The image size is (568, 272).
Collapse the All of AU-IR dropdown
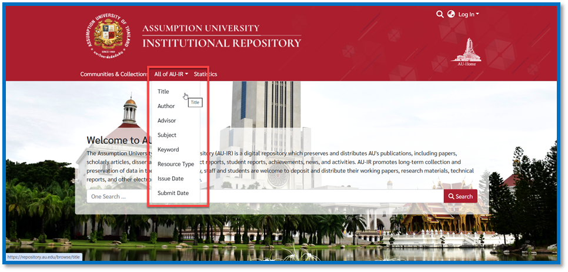point(171,74)
